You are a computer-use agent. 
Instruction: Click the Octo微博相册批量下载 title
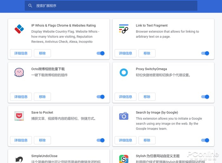pos(48,69)
